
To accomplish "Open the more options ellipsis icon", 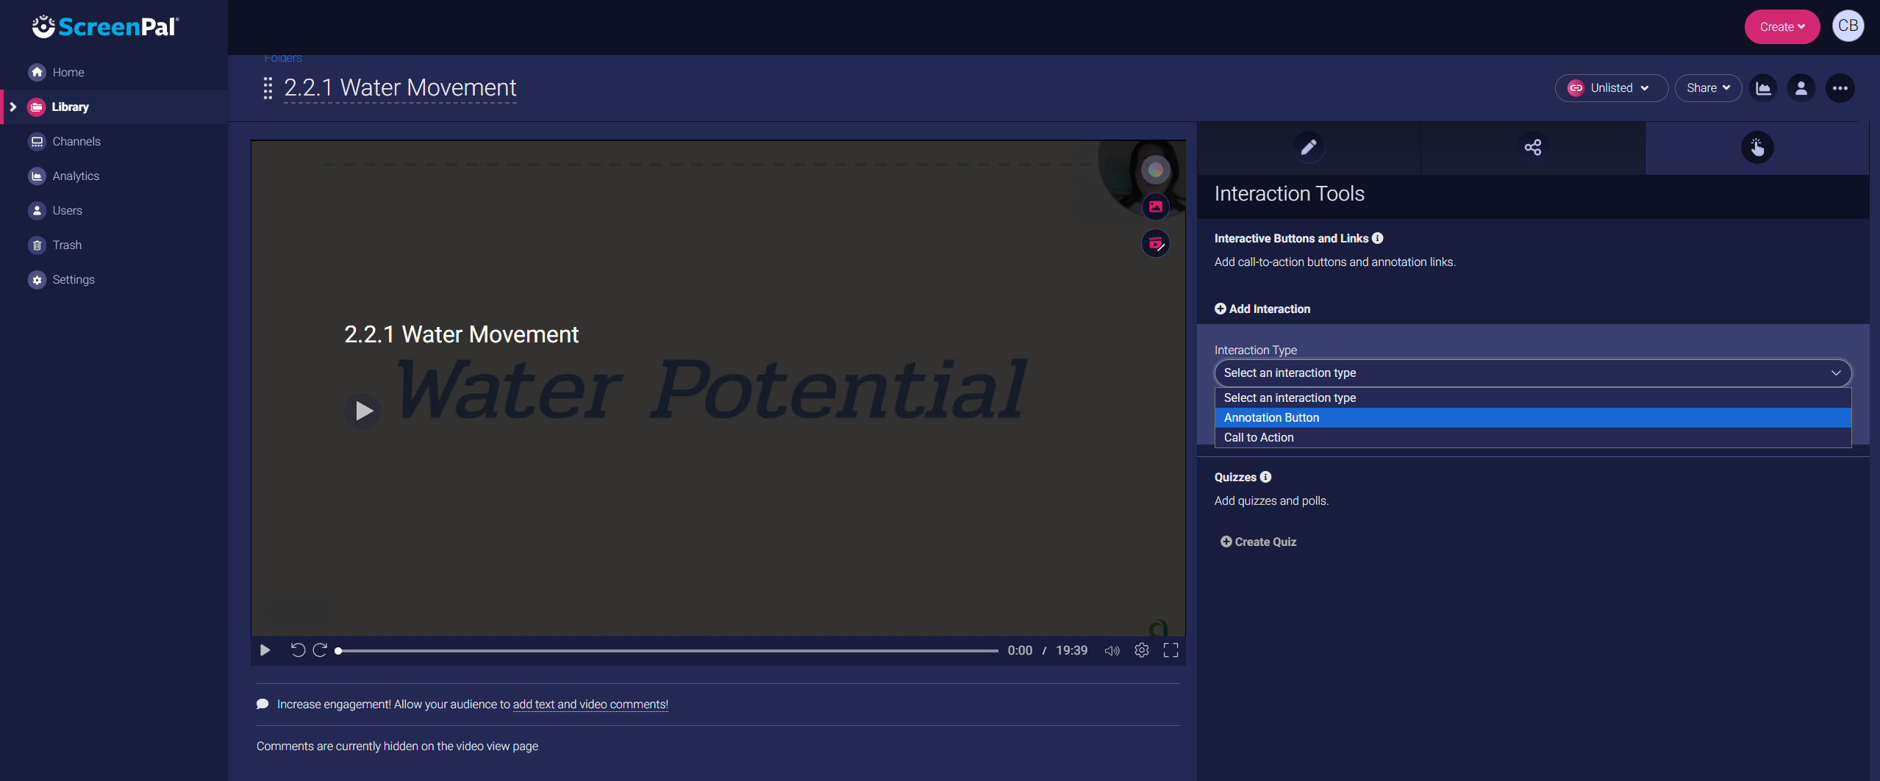I will click(1840, 87).
